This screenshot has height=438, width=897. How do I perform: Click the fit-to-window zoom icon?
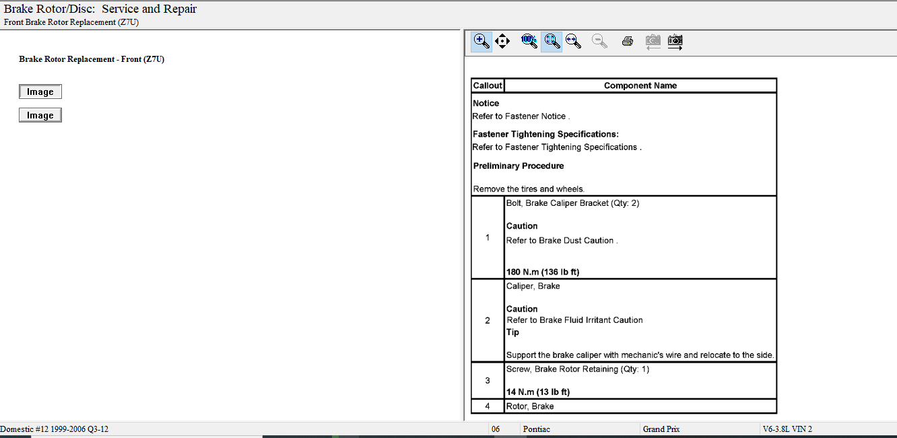[x=552, y=42]
